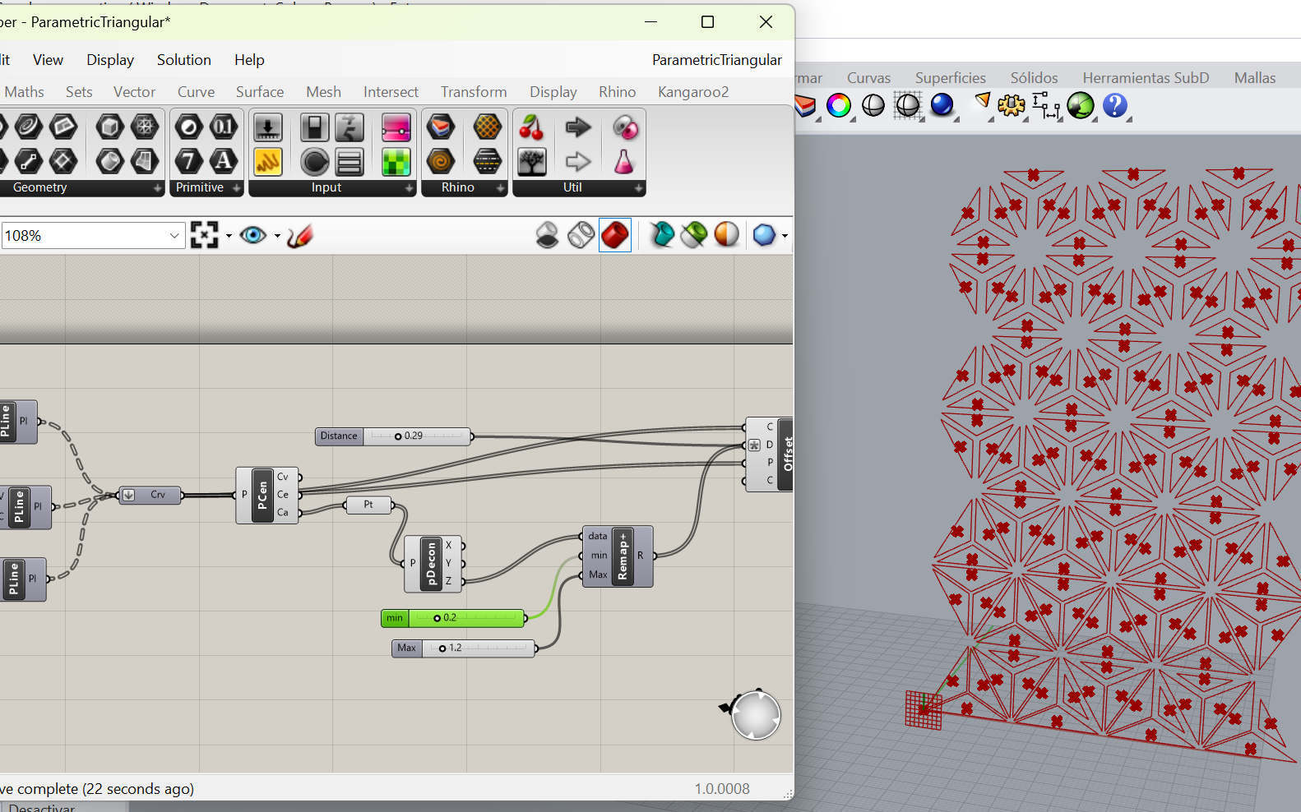Click the Rhino color wheel icon
The image size is (1301, 812).
point(839,106)
